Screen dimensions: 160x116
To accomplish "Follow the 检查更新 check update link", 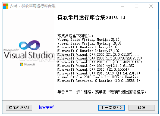I will [x=46, y=107].
